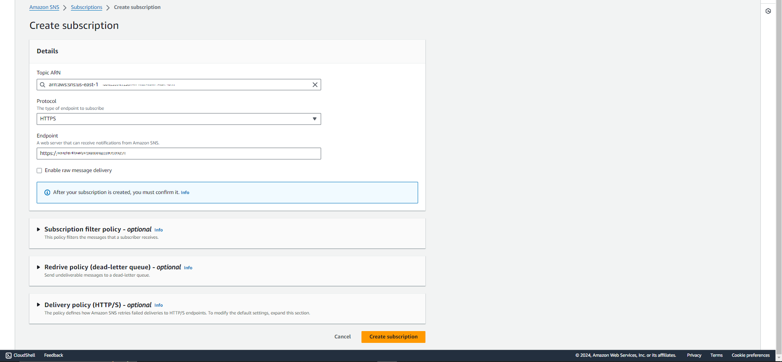Click the search icon in Topic ARN field

(42, 85)
